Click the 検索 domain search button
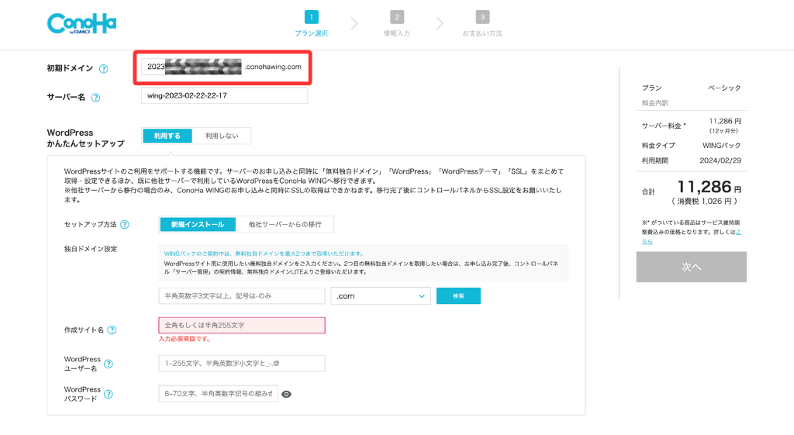 pyautogui.click(x=458, y=295)
